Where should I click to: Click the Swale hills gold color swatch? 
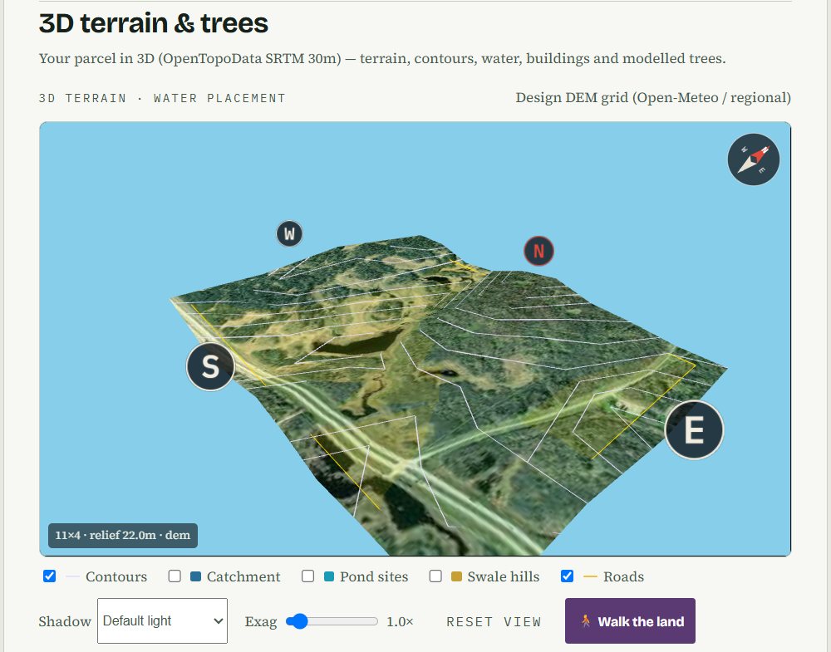coord(456,576)
